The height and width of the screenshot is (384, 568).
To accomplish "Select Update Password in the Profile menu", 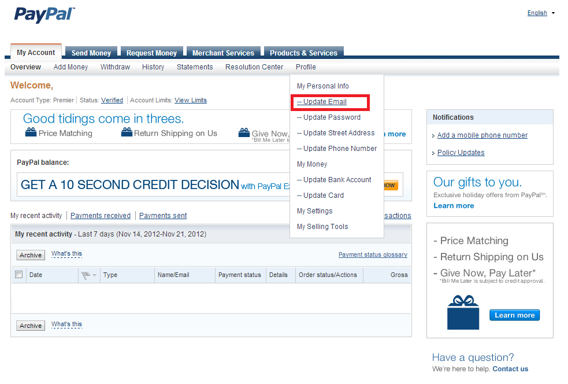I will pyautogui.click(x=329, y=117).
